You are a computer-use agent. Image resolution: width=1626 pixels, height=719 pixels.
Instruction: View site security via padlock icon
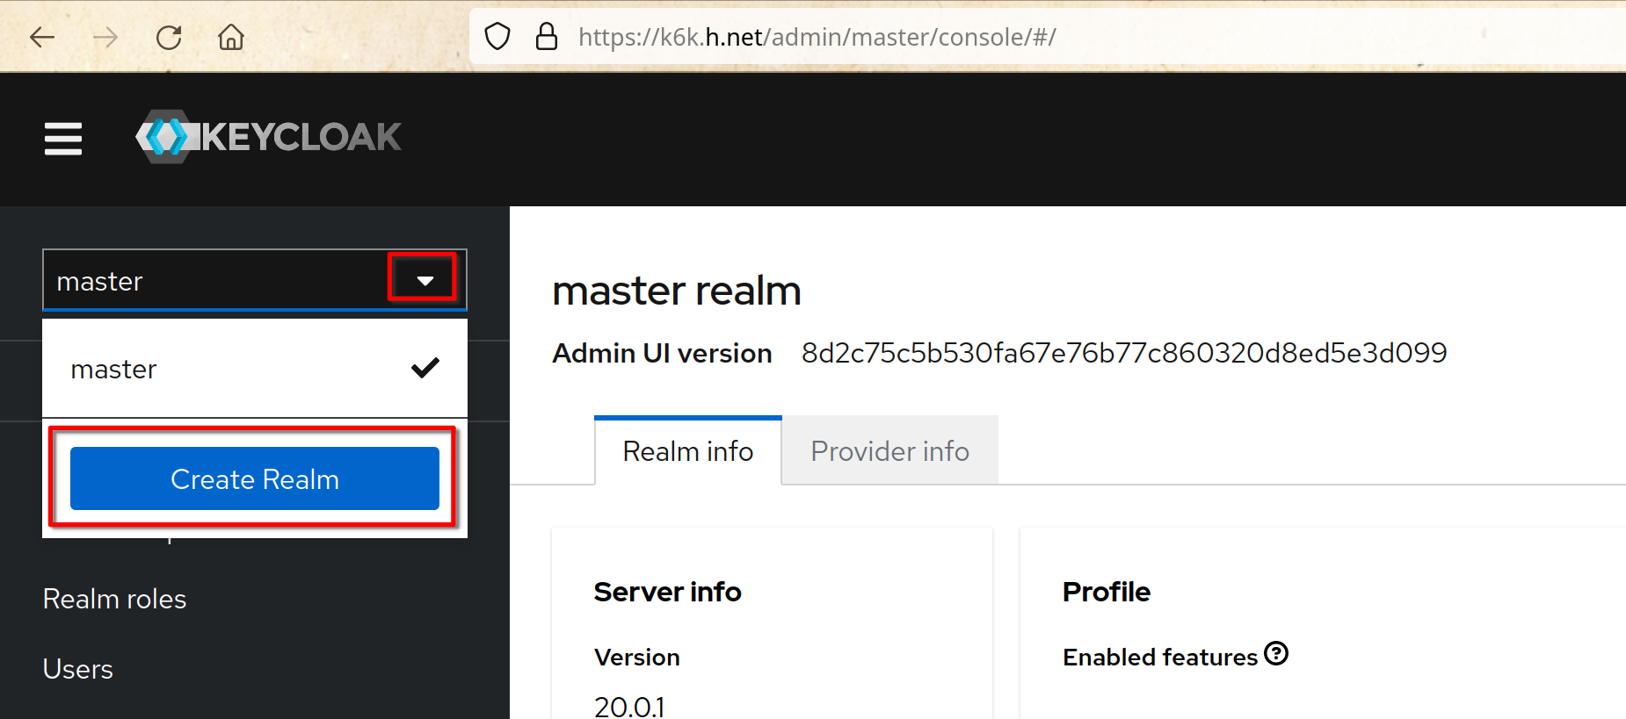point(547,37)
